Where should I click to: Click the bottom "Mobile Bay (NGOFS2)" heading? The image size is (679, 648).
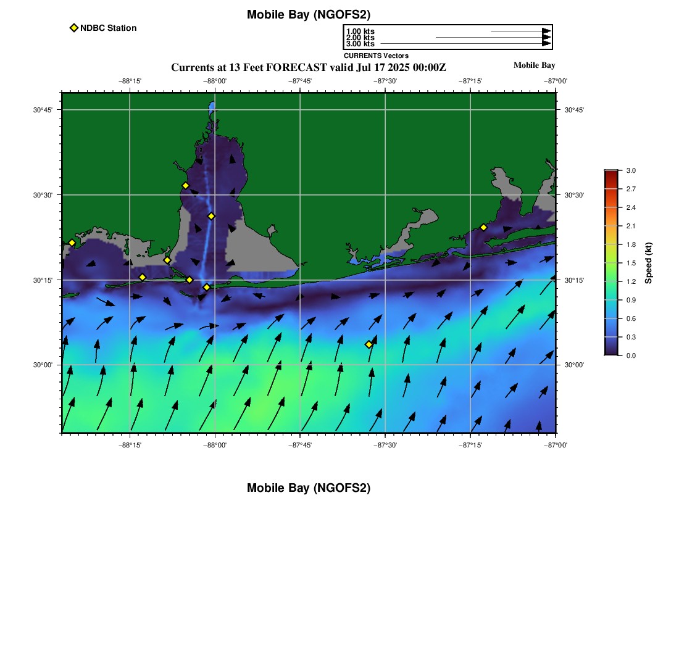pyautogui.click(x=308, y=488)
